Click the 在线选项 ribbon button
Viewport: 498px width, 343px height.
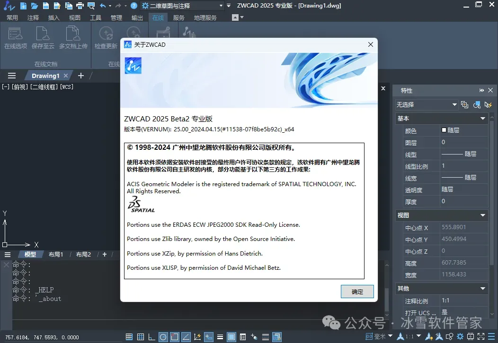[x=16, y=38]
